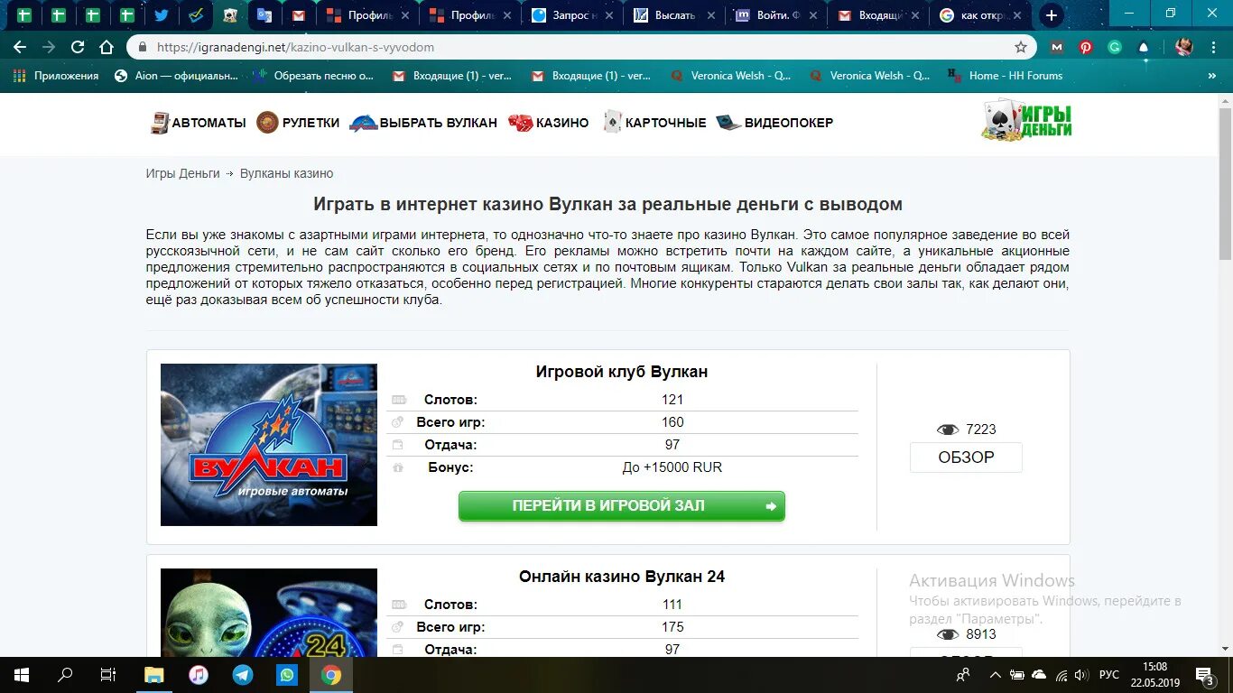Open the ВИДЕОПОКЕР menu item
1233x693 pixels.
[774, 123]
